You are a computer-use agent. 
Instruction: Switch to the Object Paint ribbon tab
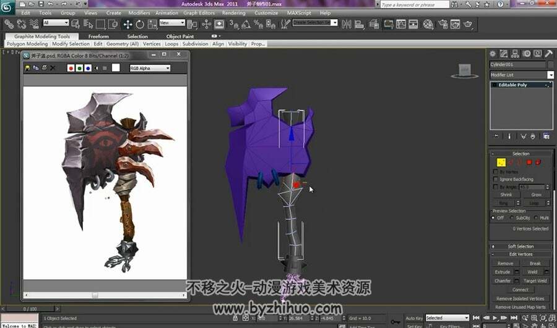[179, 36]
